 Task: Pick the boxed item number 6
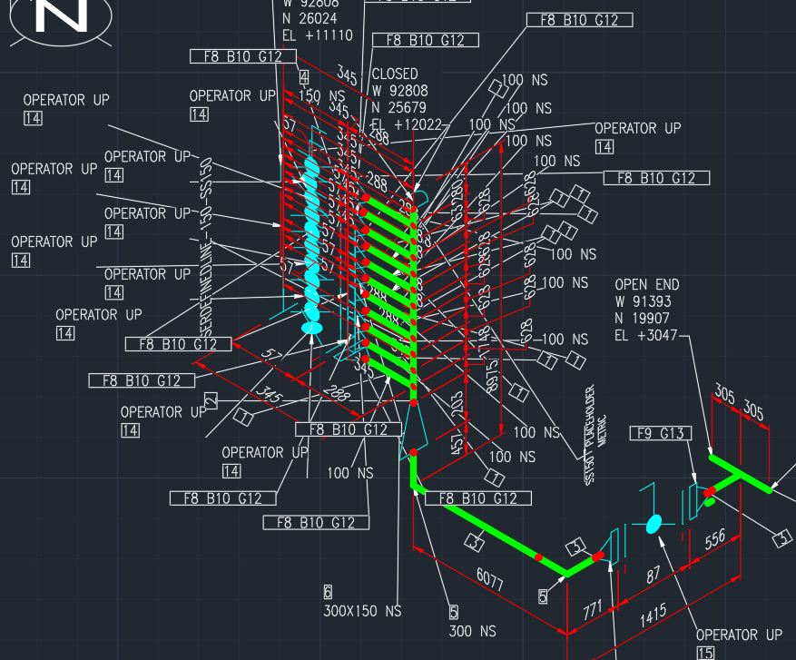pyautogui.click(x=328, y=592)
